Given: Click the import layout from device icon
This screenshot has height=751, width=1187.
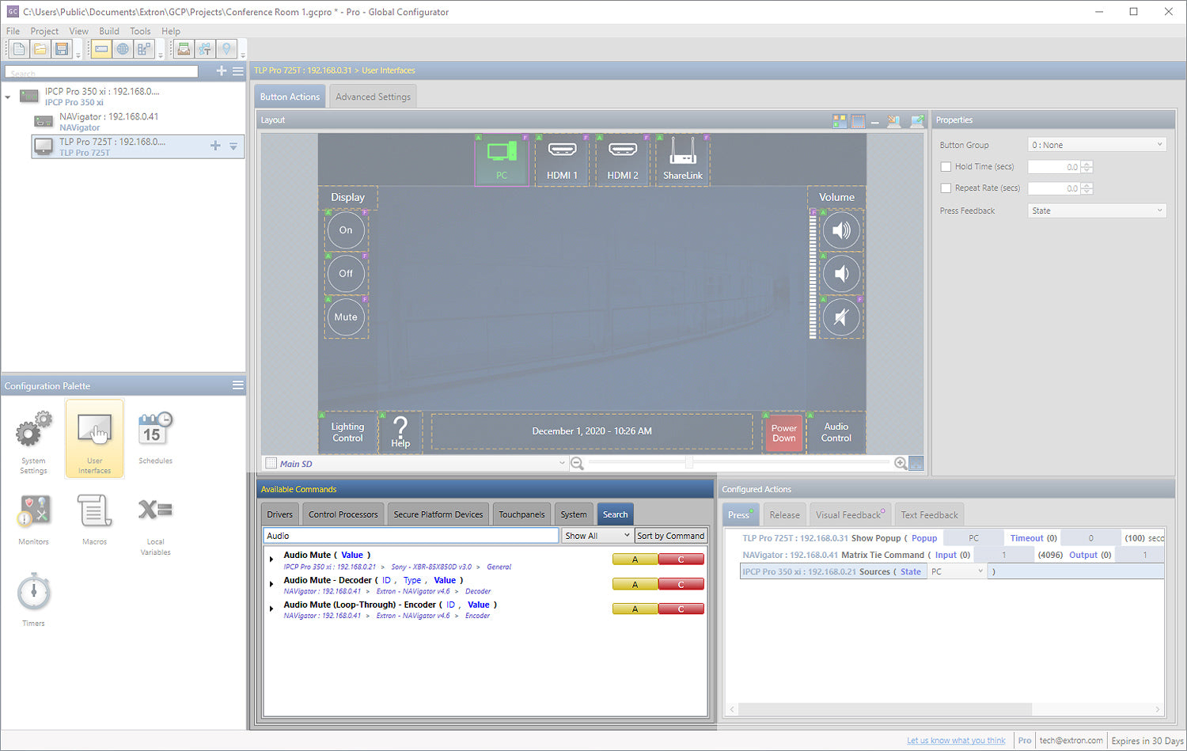Looking at the screenshot, I should click(894, 121).
